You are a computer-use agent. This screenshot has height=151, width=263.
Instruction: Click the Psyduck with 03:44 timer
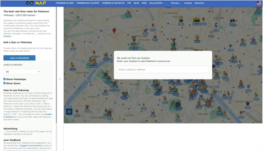point(197,37)
